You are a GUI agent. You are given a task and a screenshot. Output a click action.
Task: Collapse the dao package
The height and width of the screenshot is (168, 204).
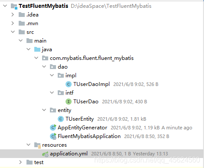(44, 66)
